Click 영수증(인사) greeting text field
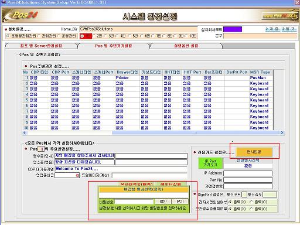Viewport: 300px width, 225px height. 84,156
